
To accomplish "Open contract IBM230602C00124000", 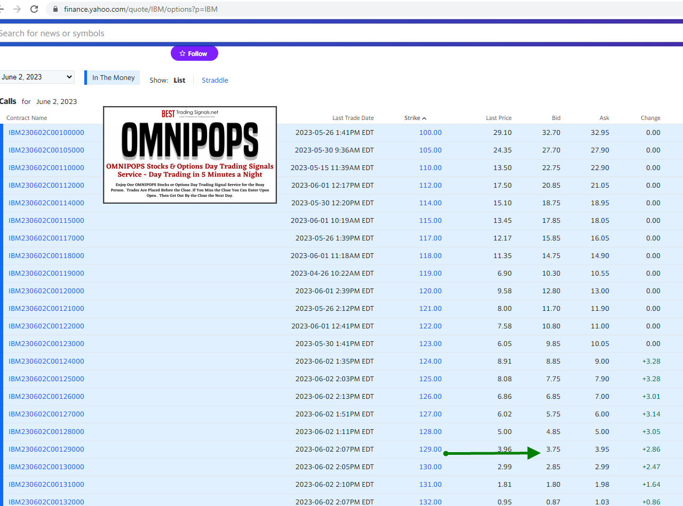I will tap(46, 362).
